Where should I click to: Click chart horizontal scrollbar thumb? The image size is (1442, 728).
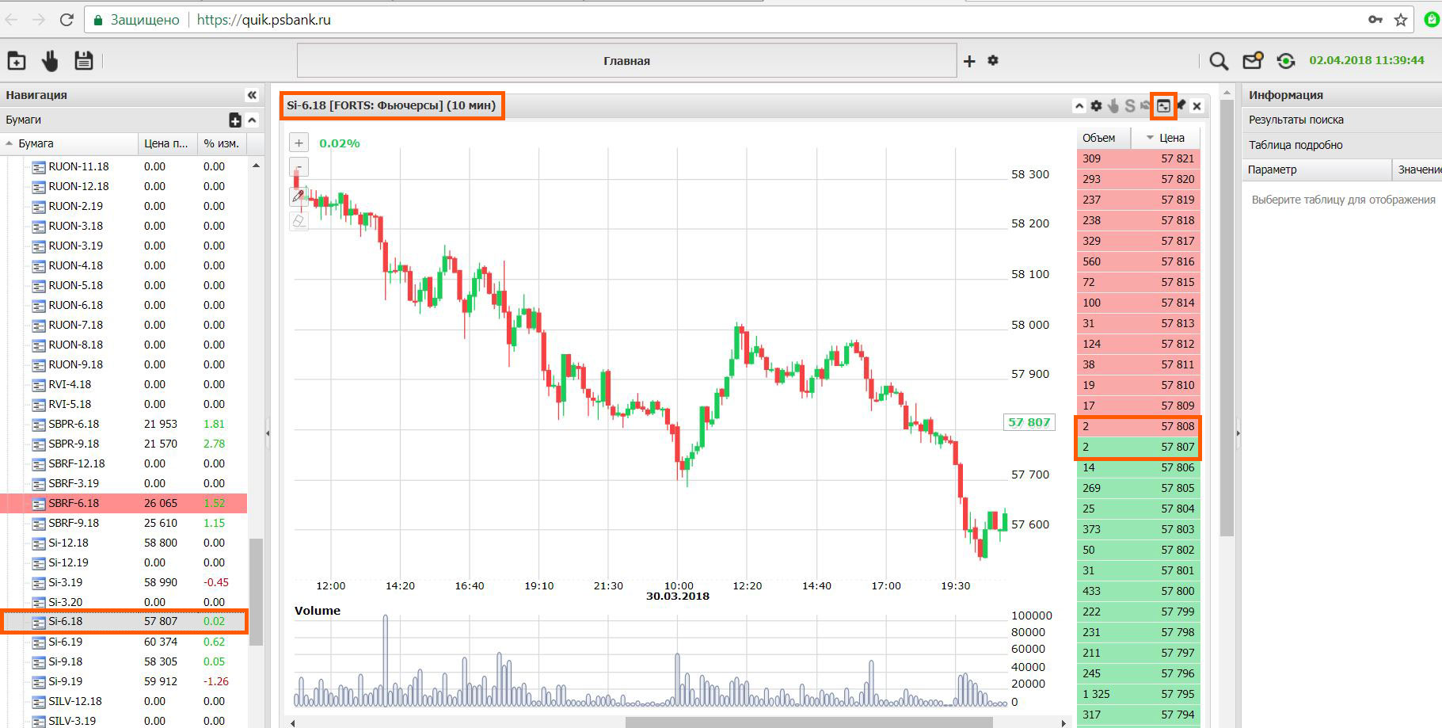coord(809,722)
